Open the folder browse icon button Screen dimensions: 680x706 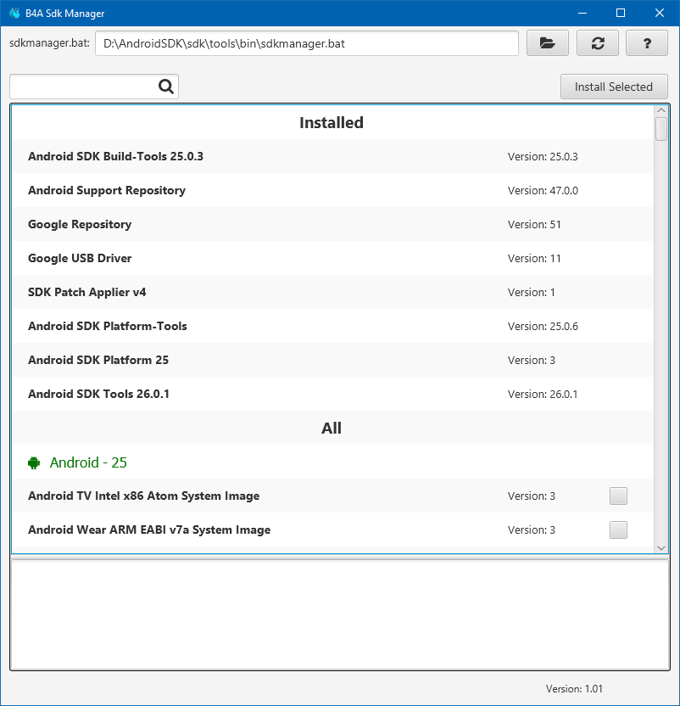click(x=547, y=43)
